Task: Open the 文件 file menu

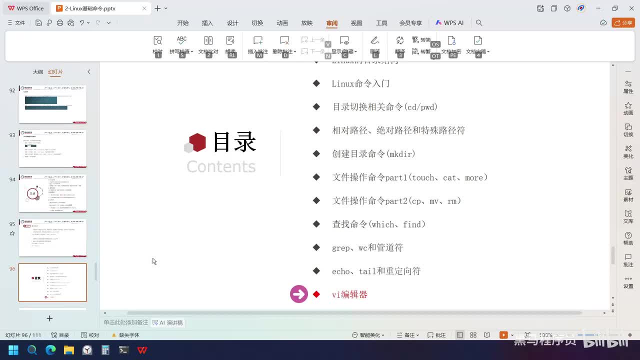Action: [x=16, y=23]
